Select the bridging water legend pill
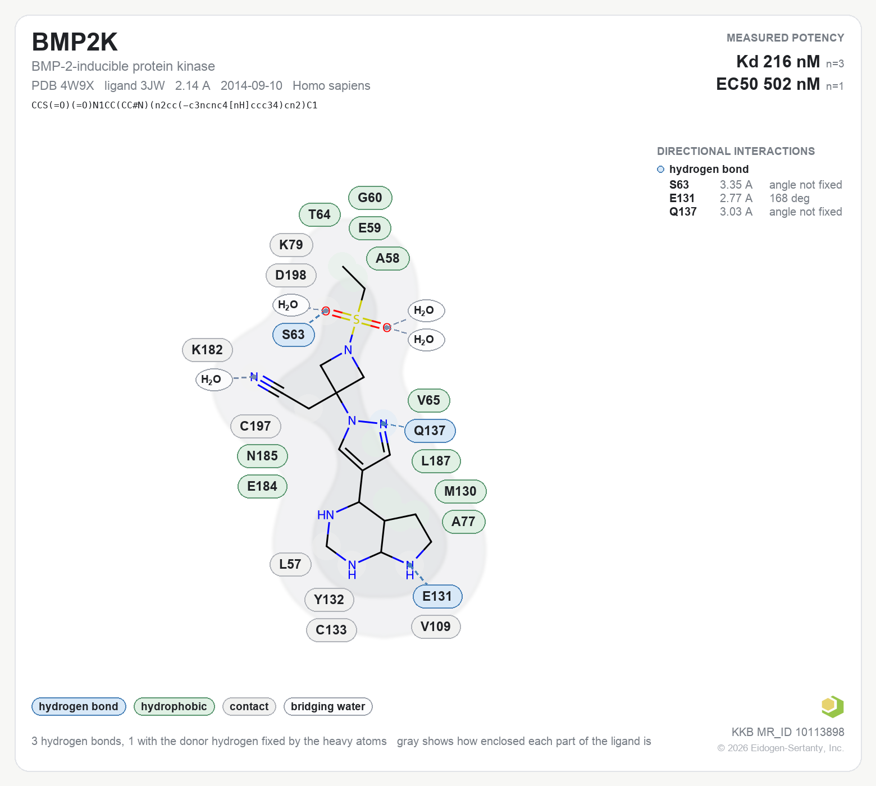The height and width of the screenshot is (786, 876). pos(328,706)
